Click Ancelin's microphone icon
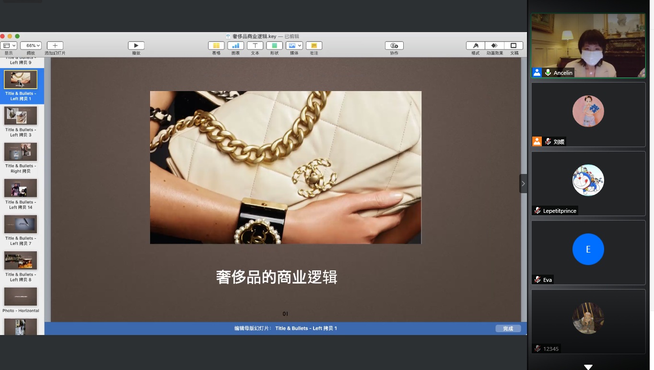 (x=548, y=72)
